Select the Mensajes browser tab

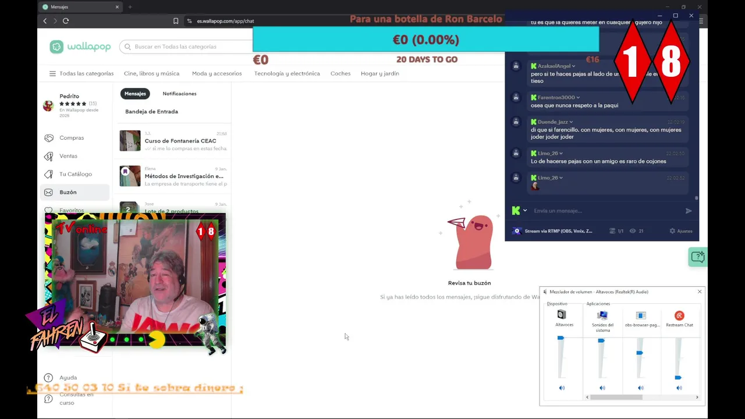(80, 7)
